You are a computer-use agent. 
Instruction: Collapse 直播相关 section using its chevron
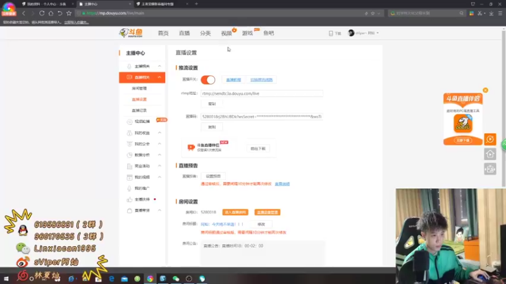coord(159,77)
